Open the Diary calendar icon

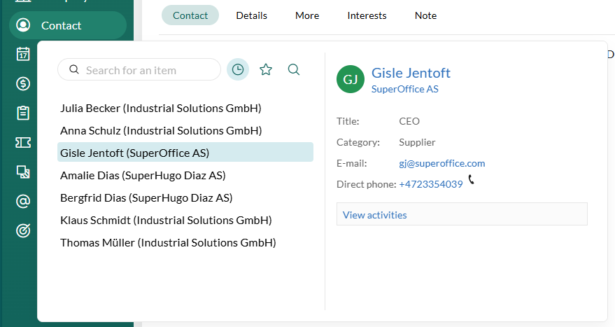(23, 54)
